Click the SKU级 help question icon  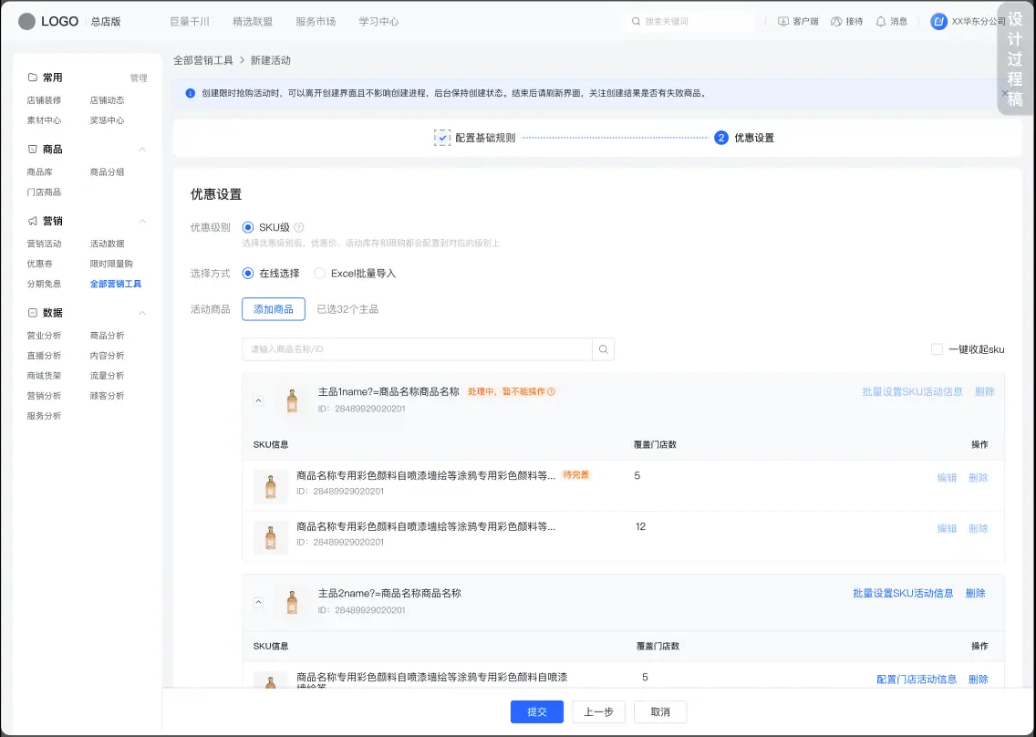(x=298, y=227)
